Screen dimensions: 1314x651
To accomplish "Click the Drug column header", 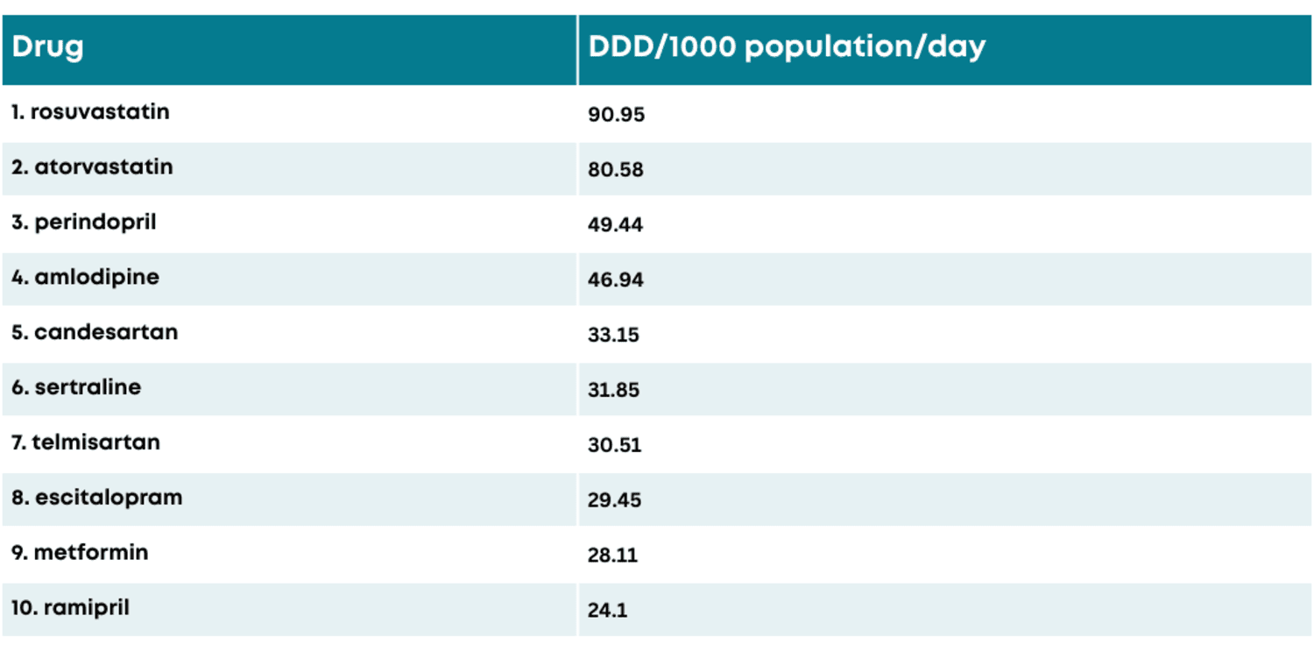I will click(48, 47).
